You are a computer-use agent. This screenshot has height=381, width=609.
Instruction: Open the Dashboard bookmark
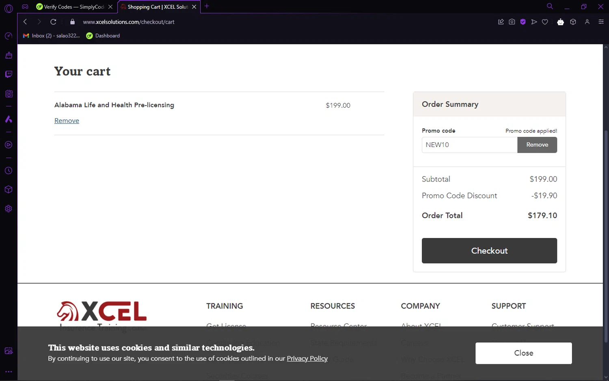(103, 36)
